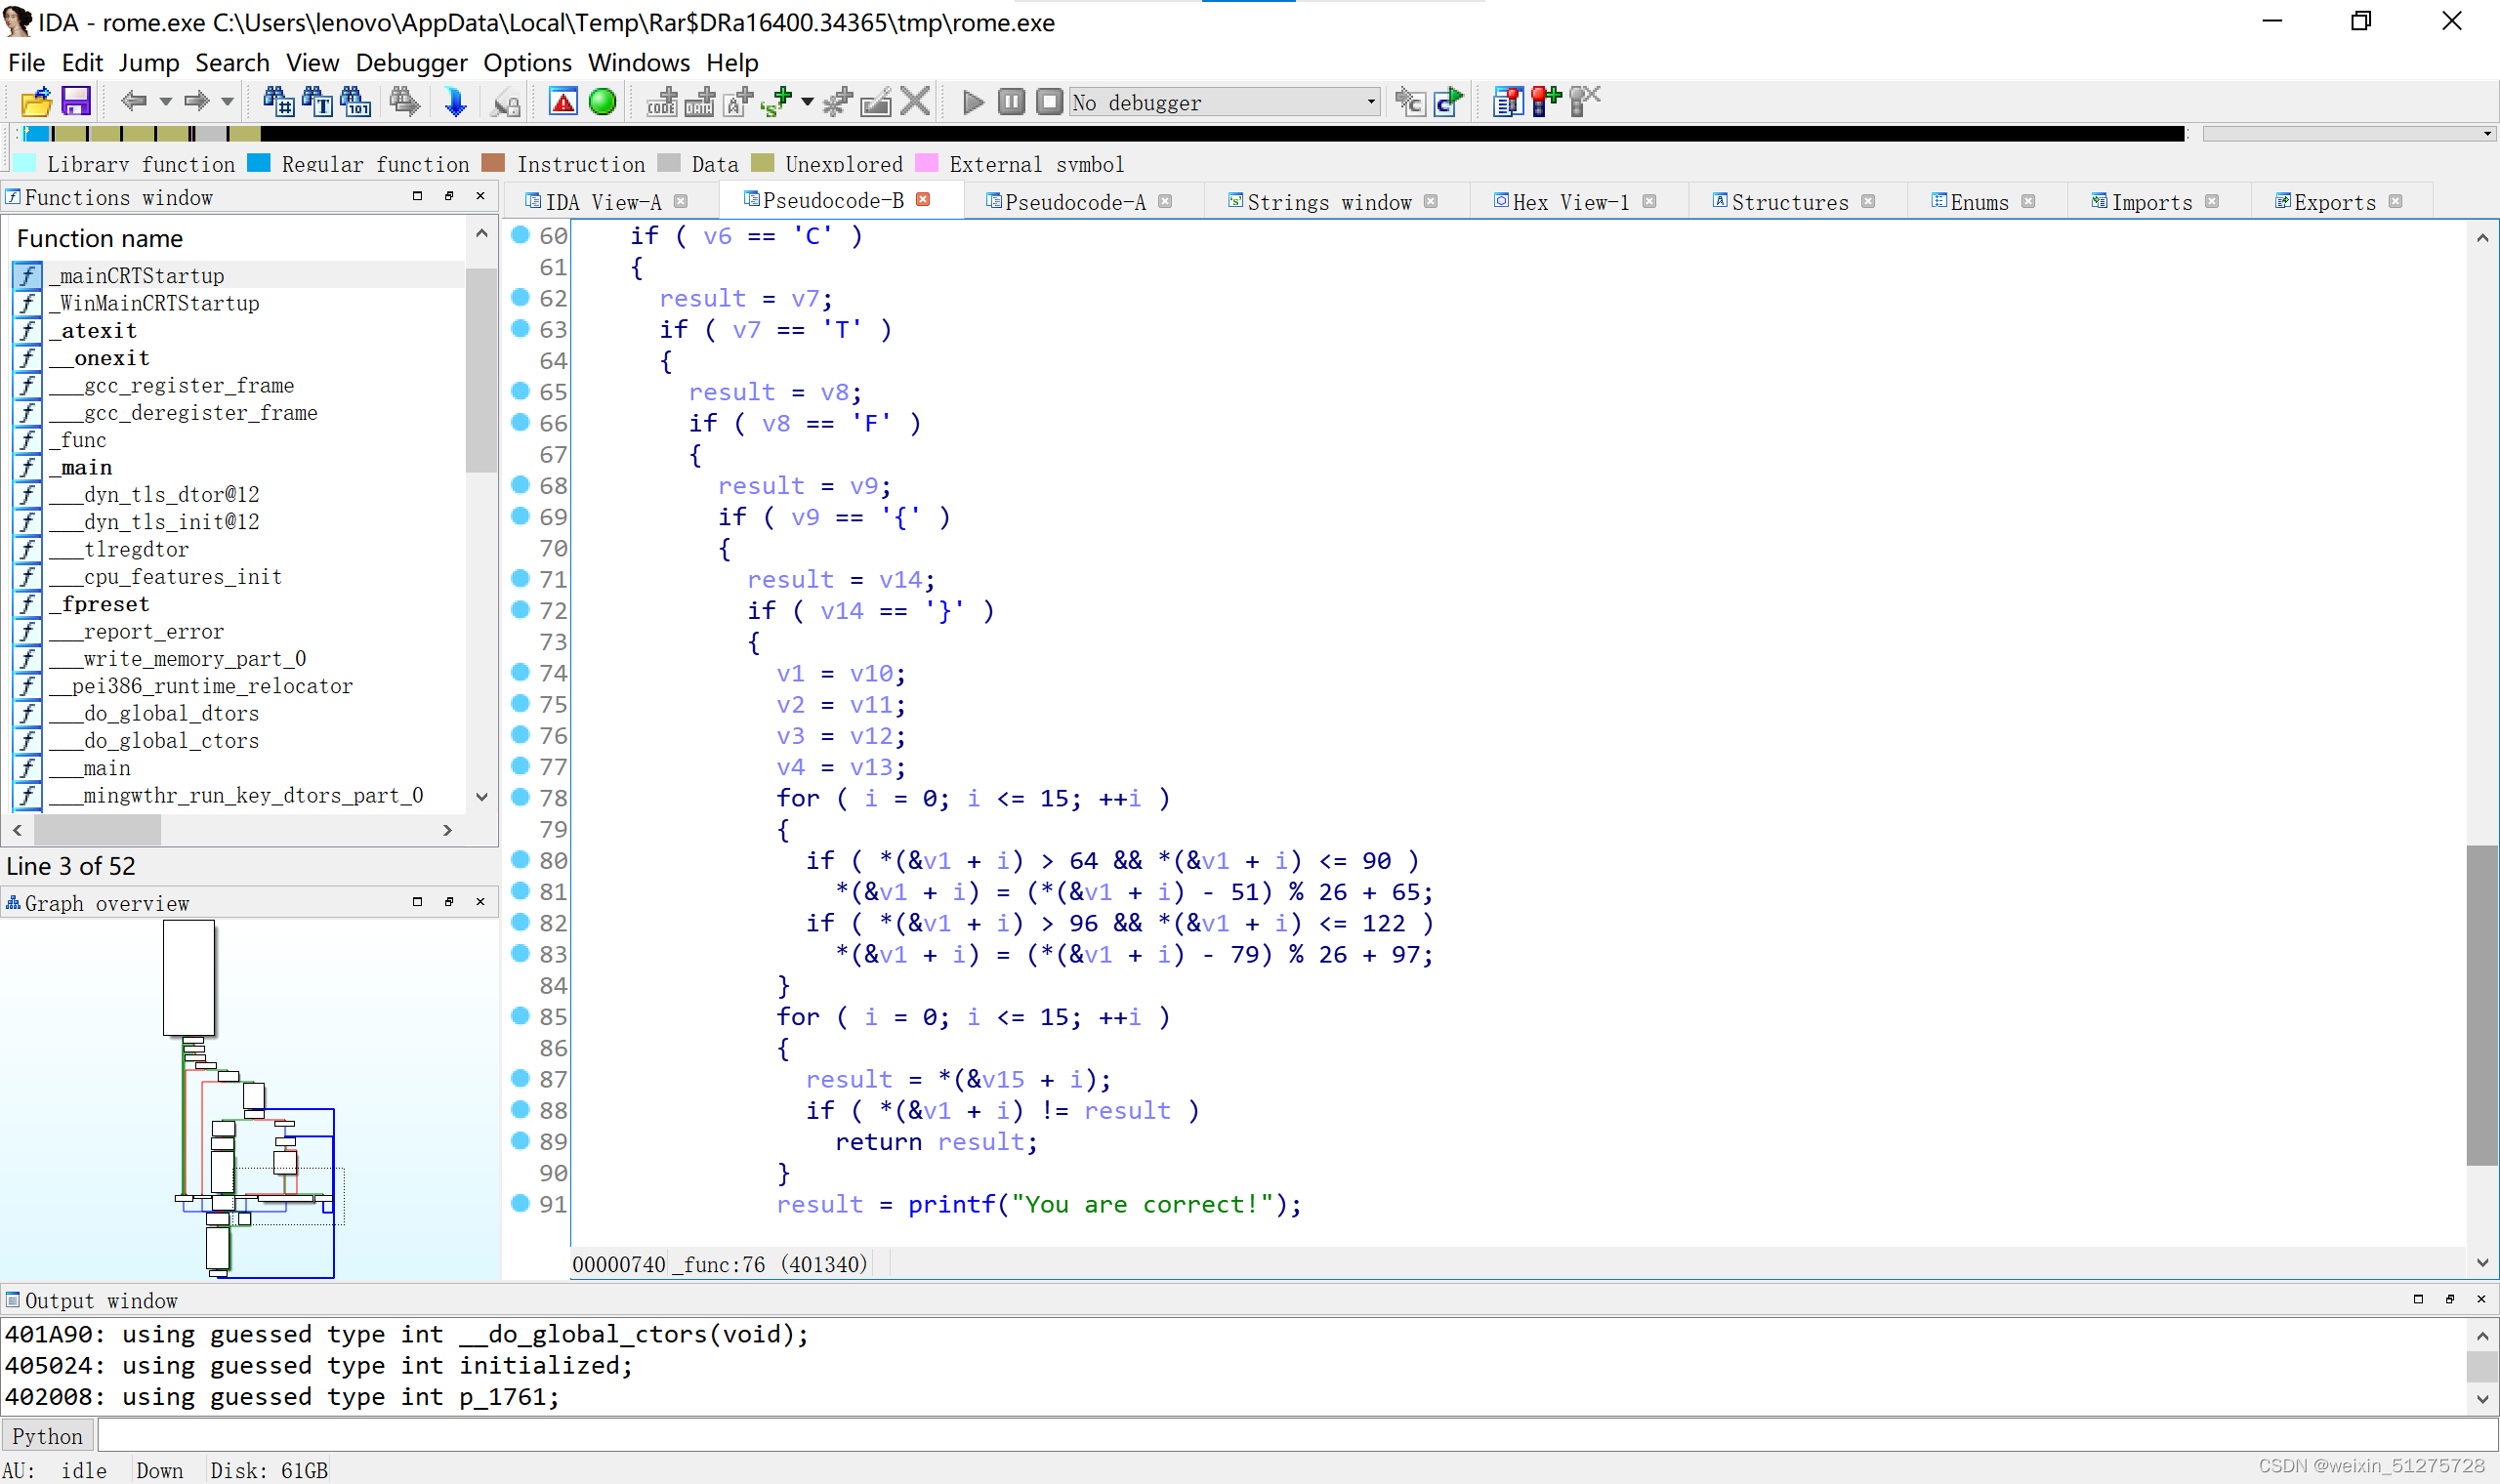Open the breakpoint list icon
This screenshot has width=2500, height=1484.
click(1508, 101)
